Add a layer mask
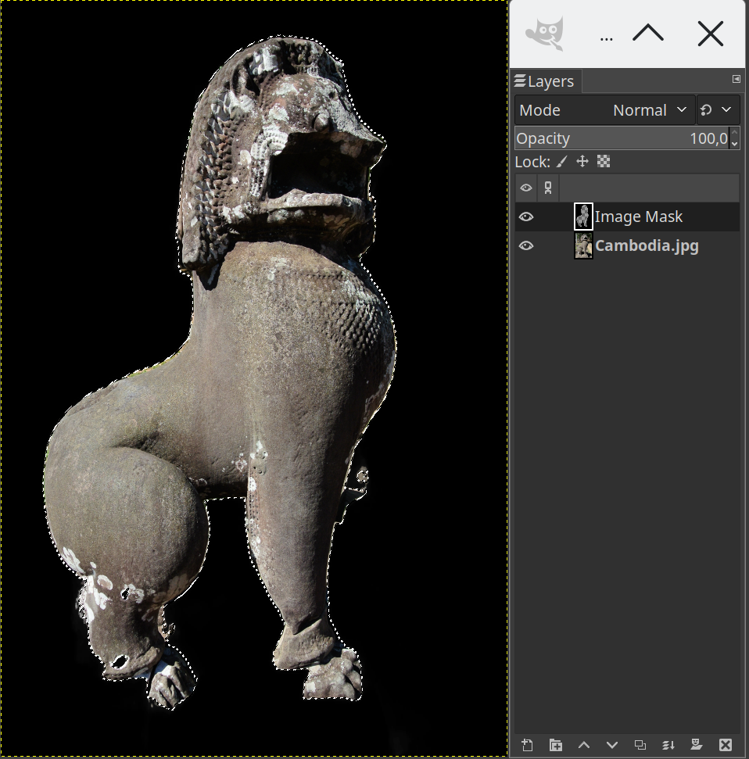The width and height of the screenshot is (749, 759). point(697,745)
